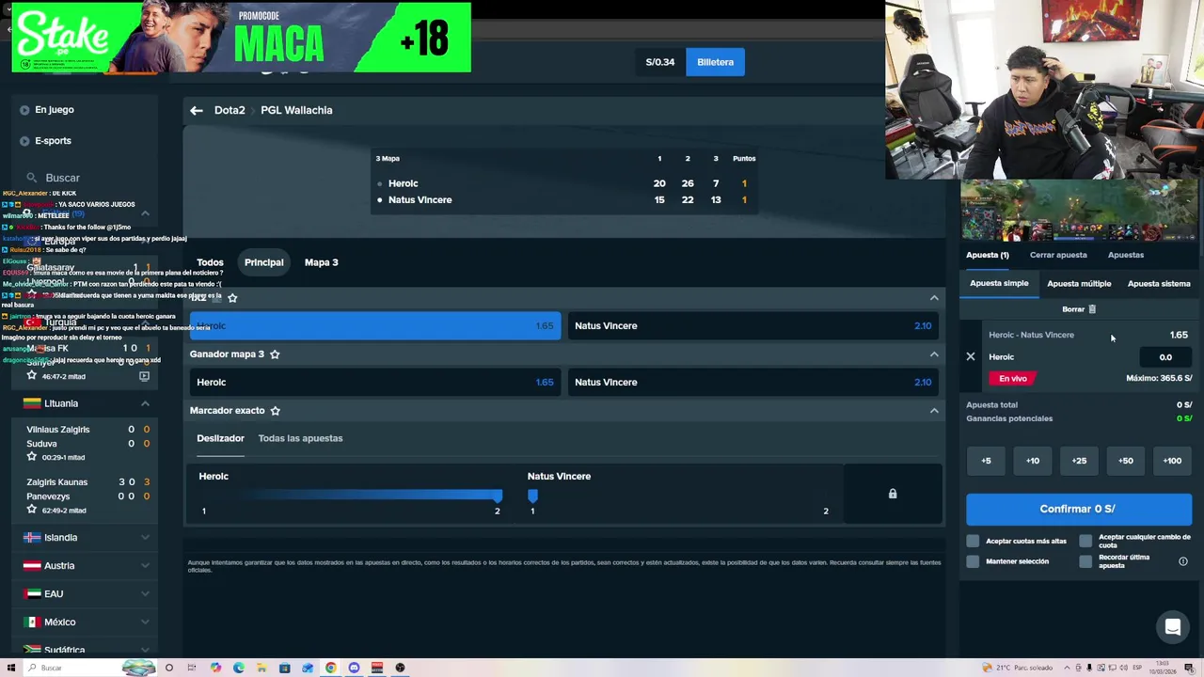Enable Aceptar cuotas más altas checkbox
Screen dimensions: 1204x677
(973, 541)
